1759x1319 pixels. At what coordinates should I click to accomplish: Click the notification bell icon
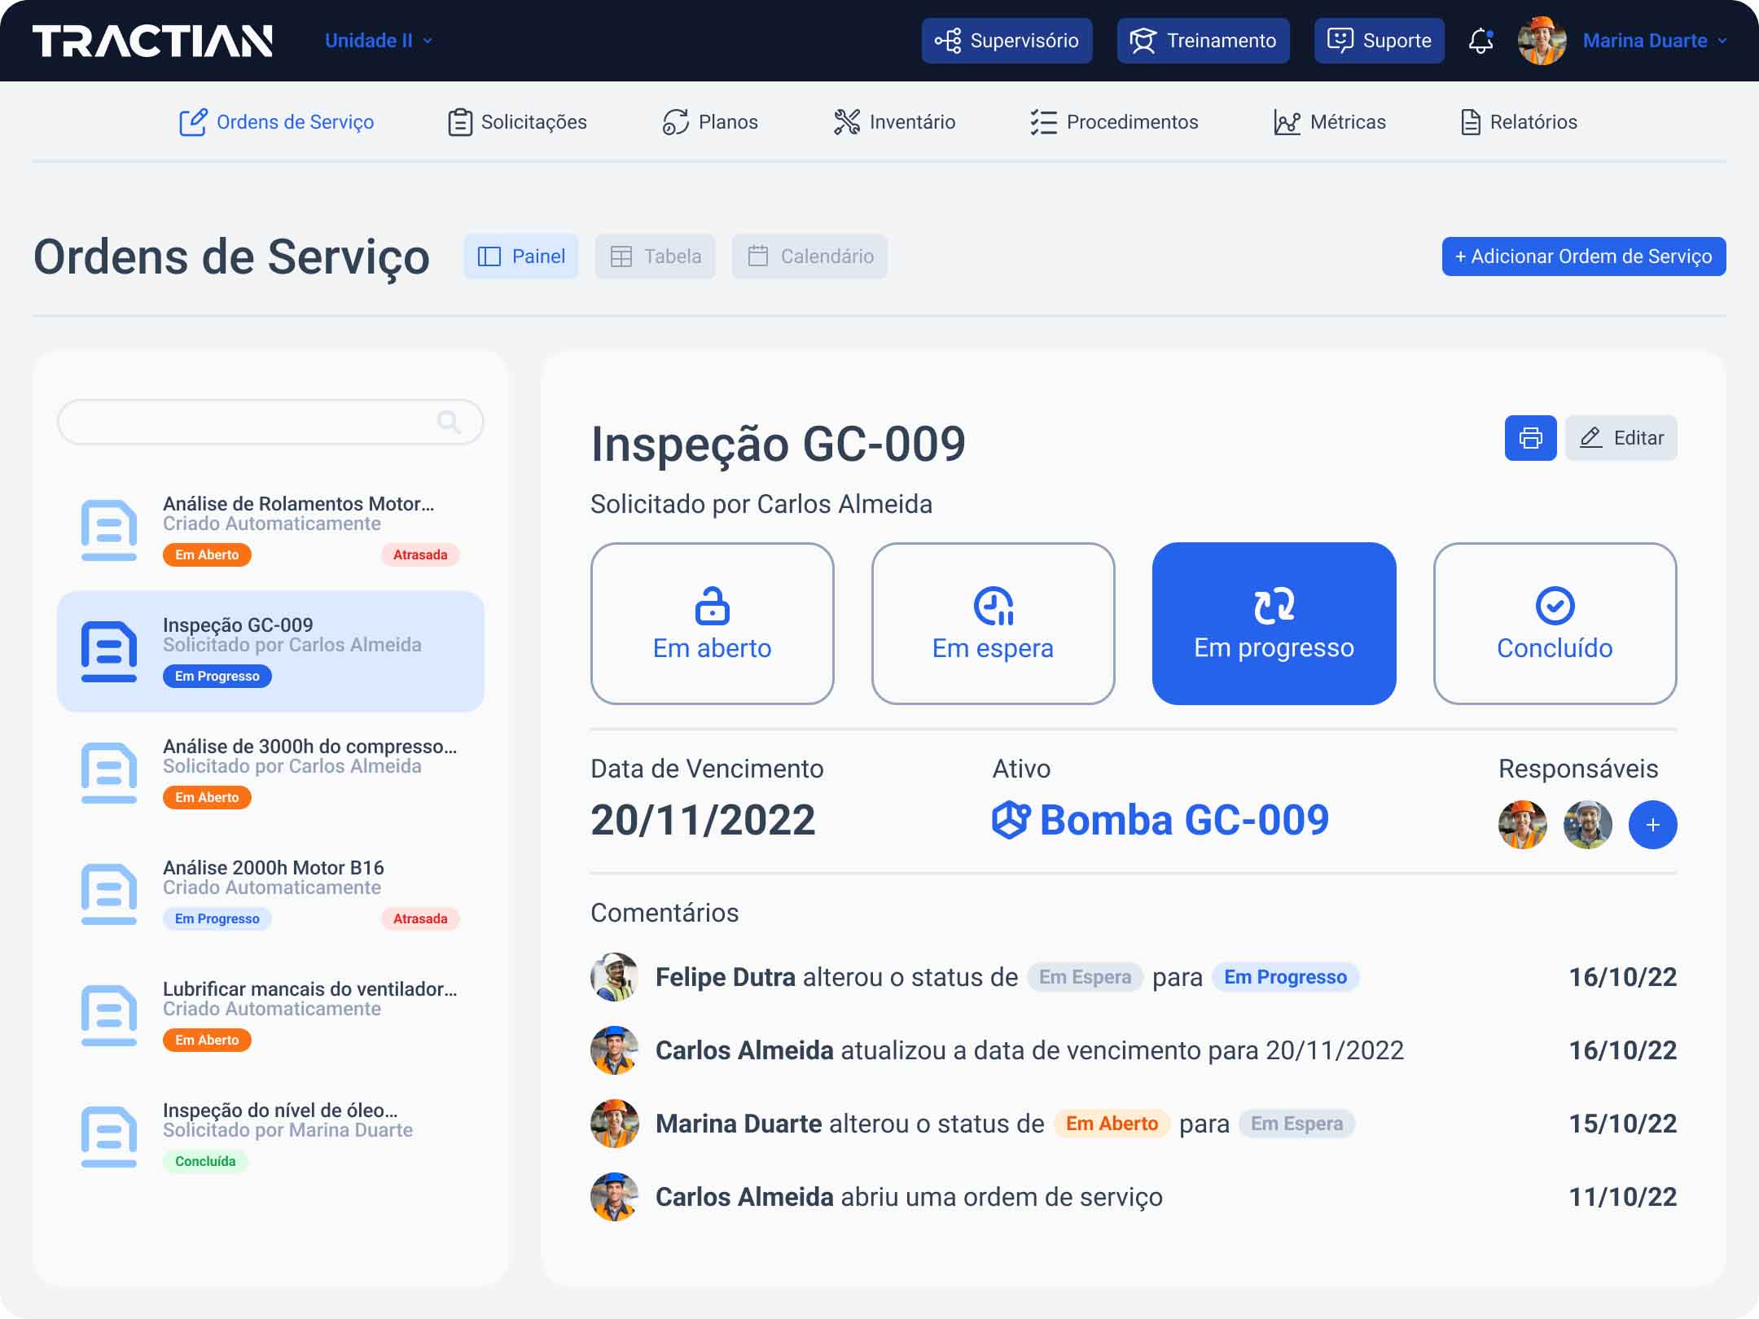pyautogui.click(x=1480, y=41)
